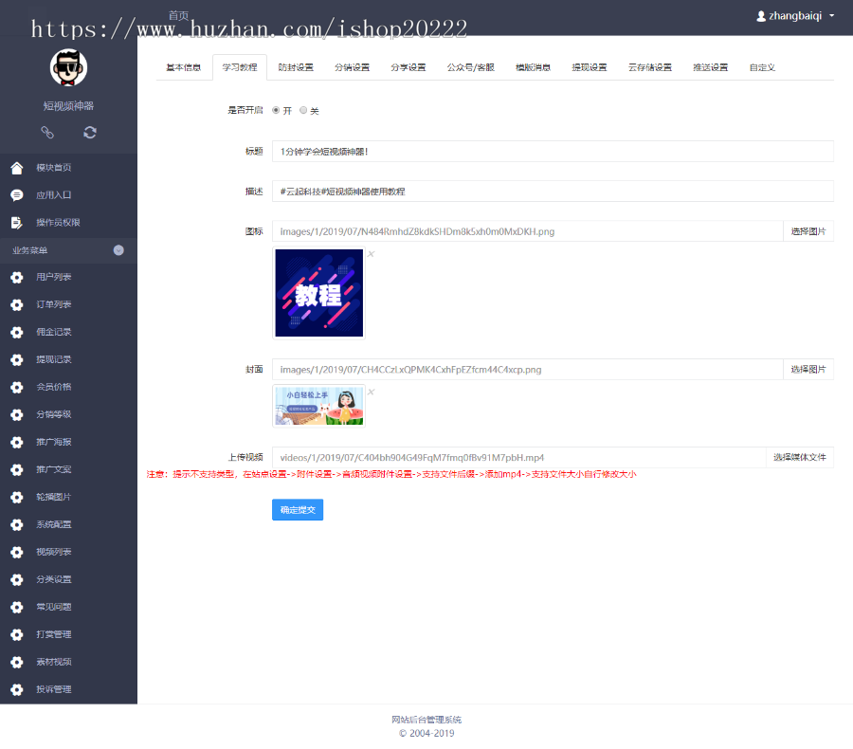Click gear icon beside 常见问题
Screen dimensions: 853x749
point(17,608)
